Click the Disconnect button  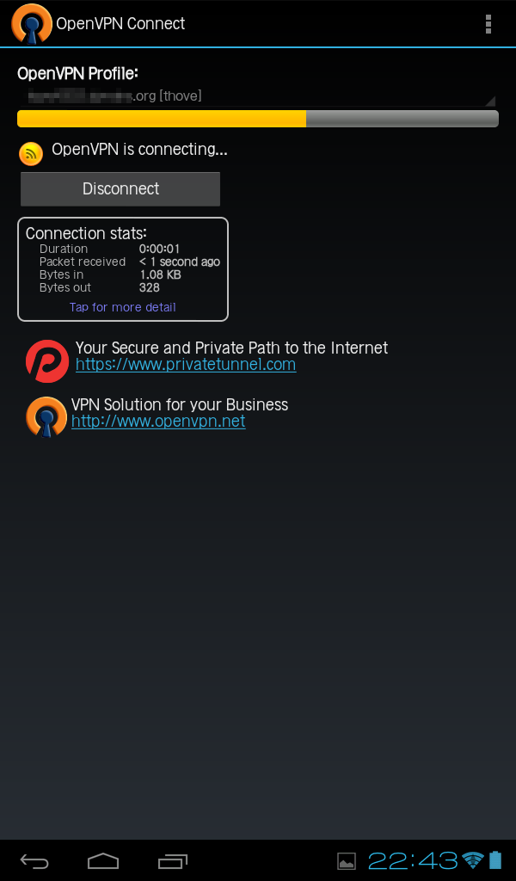coord(120,188)
